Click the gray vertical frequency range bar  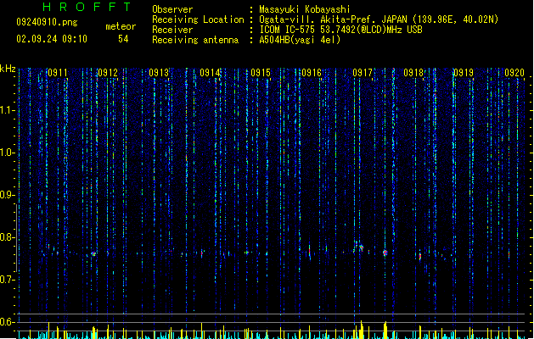pos(16,238)
